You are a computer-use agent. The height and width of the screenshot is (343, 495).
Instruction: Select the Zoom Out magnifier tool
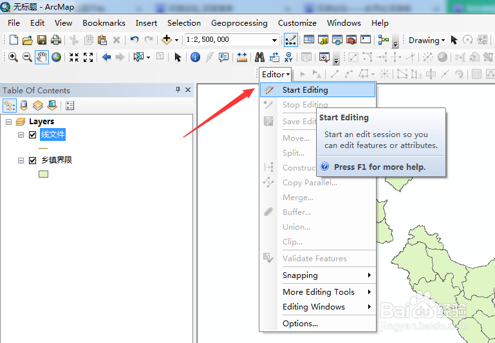27,57
